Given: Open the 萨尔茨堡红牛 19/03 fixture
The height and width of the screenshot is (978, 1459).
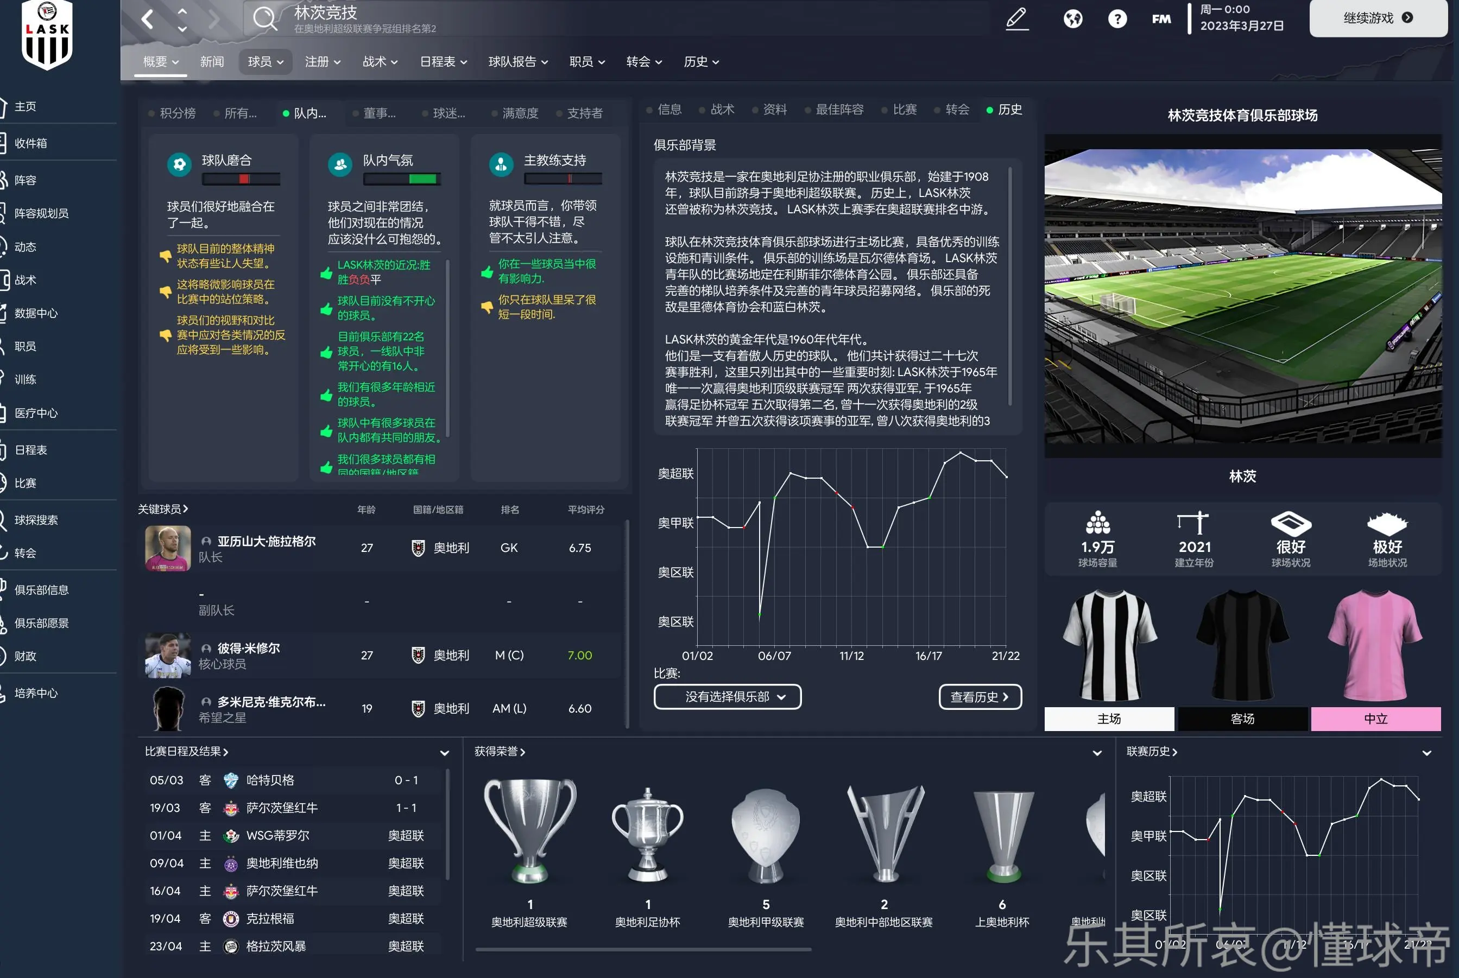Looking at the screenshot, I should pyautogui.click(x=293, y=808).
